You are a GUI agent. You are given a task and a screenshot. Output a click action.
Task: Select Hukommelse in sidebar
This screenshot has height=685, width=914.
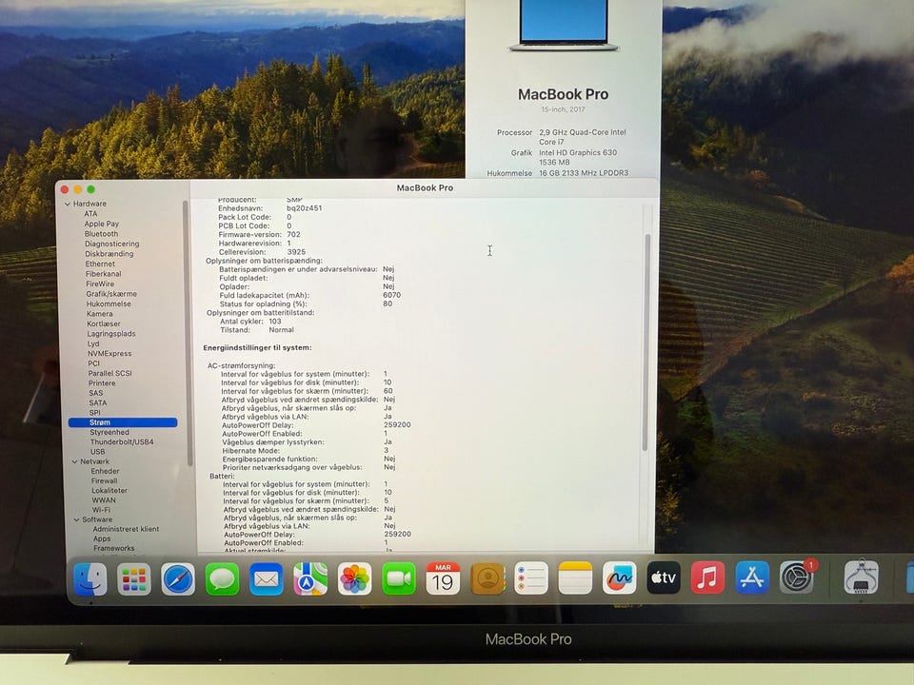(x=109, y=303)
